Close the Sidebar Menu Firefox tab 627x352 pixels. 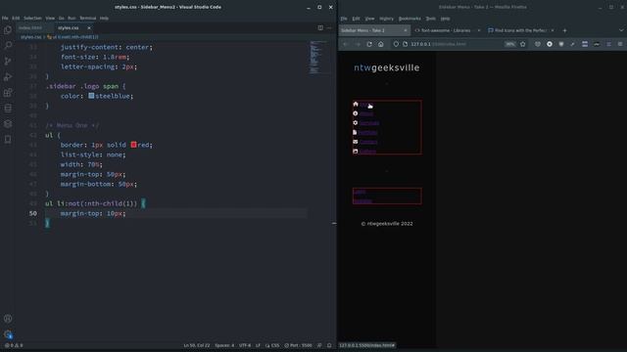coord(405,30)
